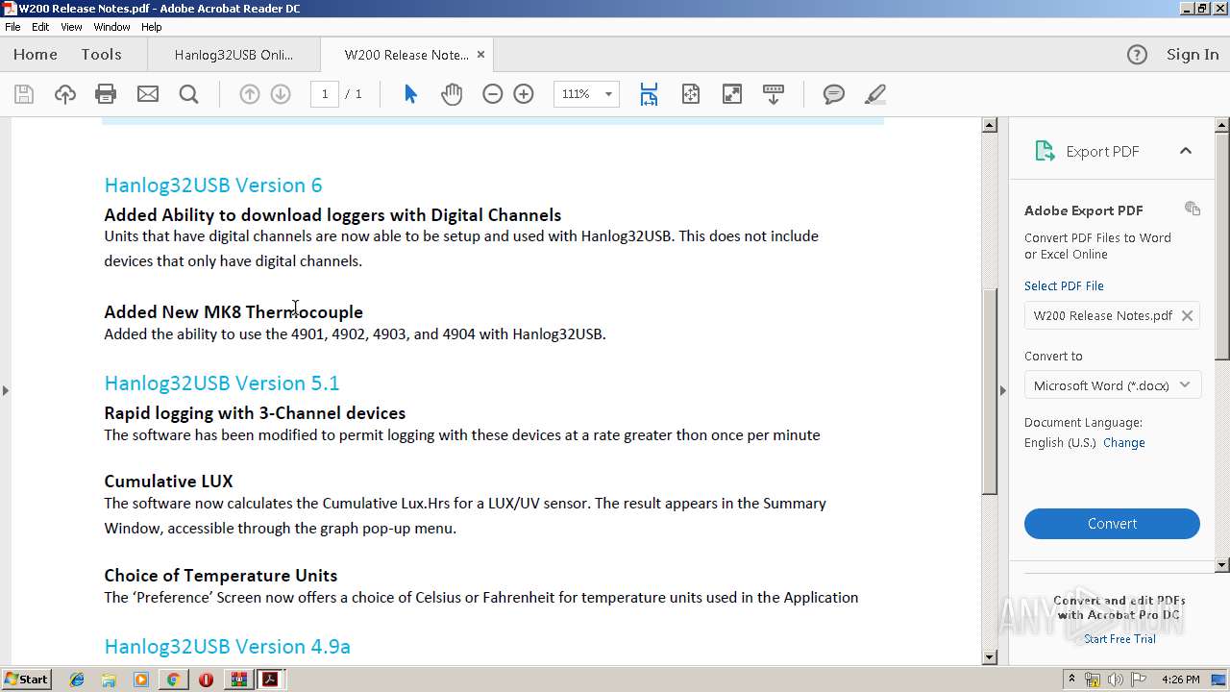Open Windows Explorer folder on taskbar
This screenshot has width=1230, height=692.
(109, 680)
